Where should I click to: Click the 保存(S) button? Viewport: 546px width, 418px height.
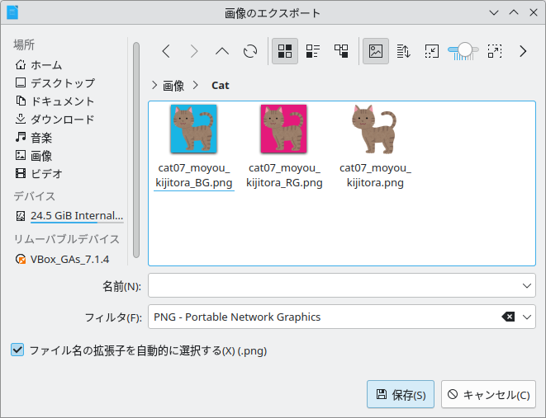[x=401, y=394]
